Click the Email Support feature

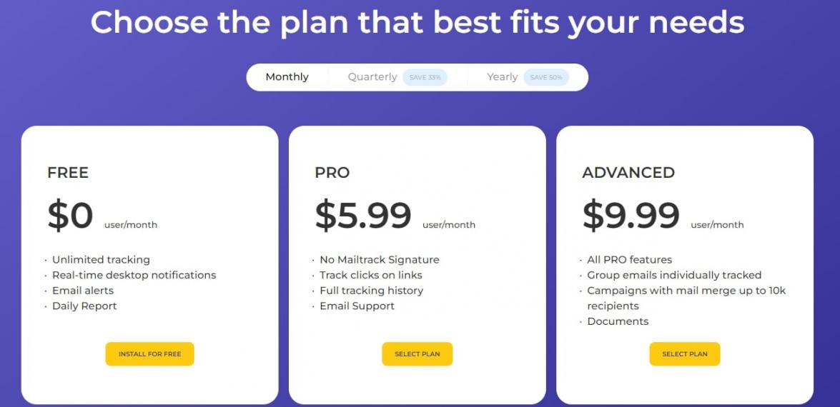(357, 306)
